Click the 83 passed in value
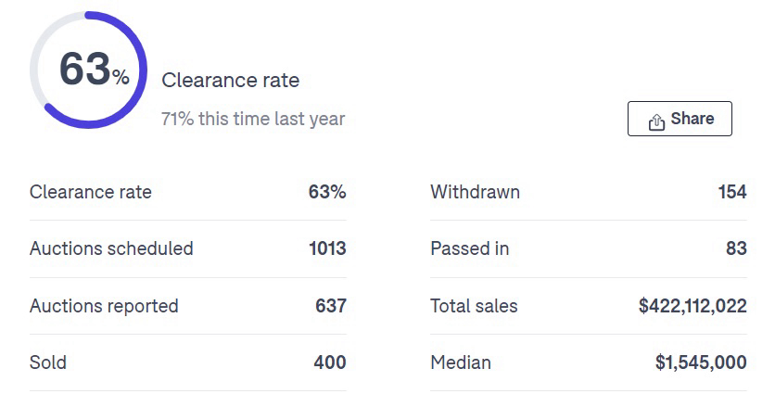Image resolution: width=775 pixels, height=394 pixels. 736,248
